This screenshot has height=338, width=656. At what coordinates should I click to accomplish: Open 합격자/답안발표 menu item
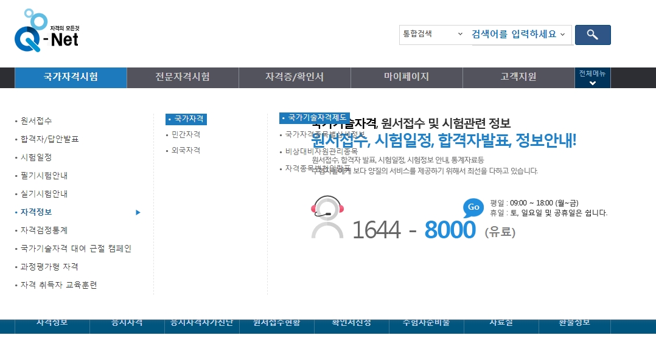tap(50, 139)
